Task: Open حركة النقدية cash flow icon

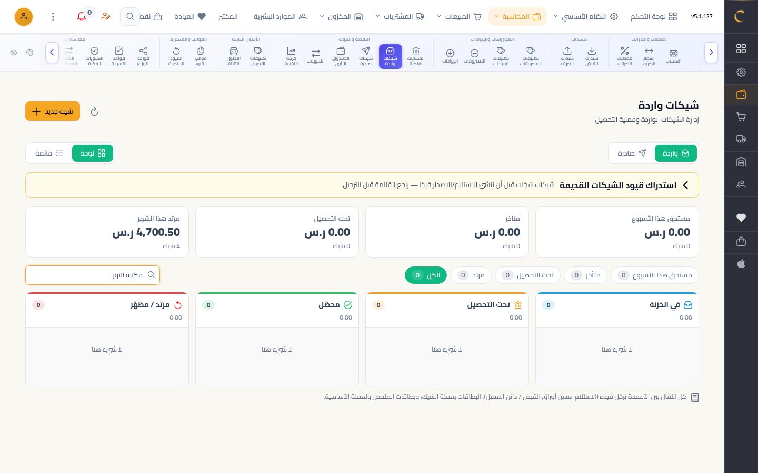Action: click(x=291, y=56)
